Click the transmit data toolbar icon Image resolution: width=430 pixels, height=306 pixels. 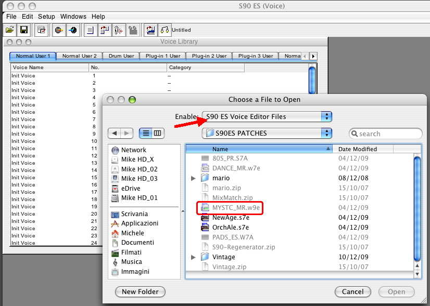point(59,30)
